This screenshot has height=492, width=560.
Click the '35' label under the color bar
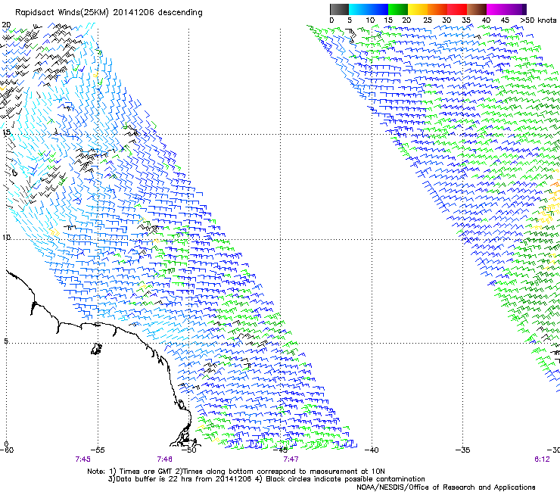coord(466,20)
